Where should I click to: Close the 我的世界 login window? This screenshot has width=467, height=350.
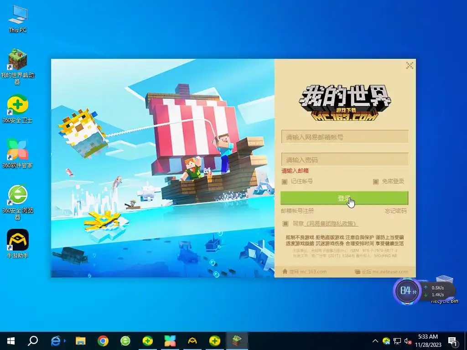point(410,65)
